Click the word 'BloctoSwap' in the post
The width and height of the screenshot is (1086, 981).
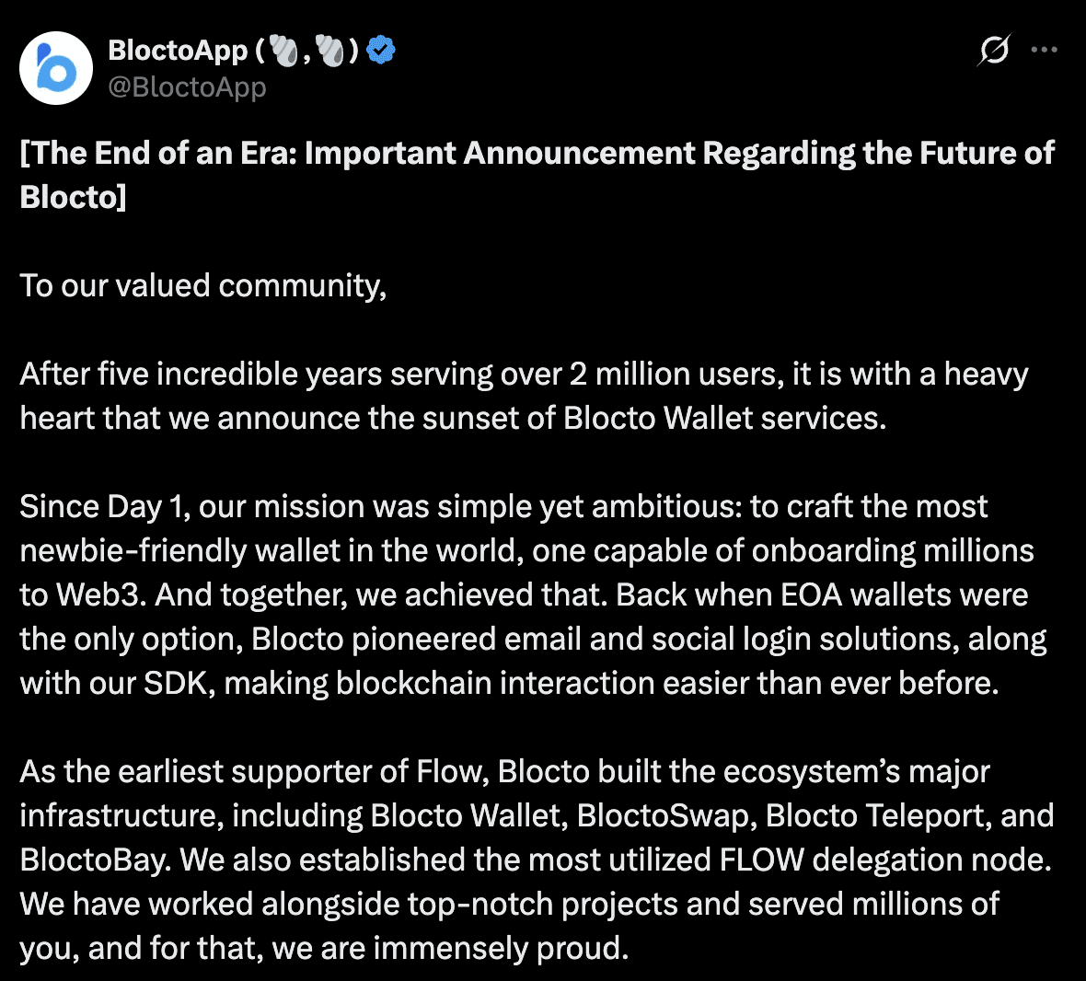point(663,815)
